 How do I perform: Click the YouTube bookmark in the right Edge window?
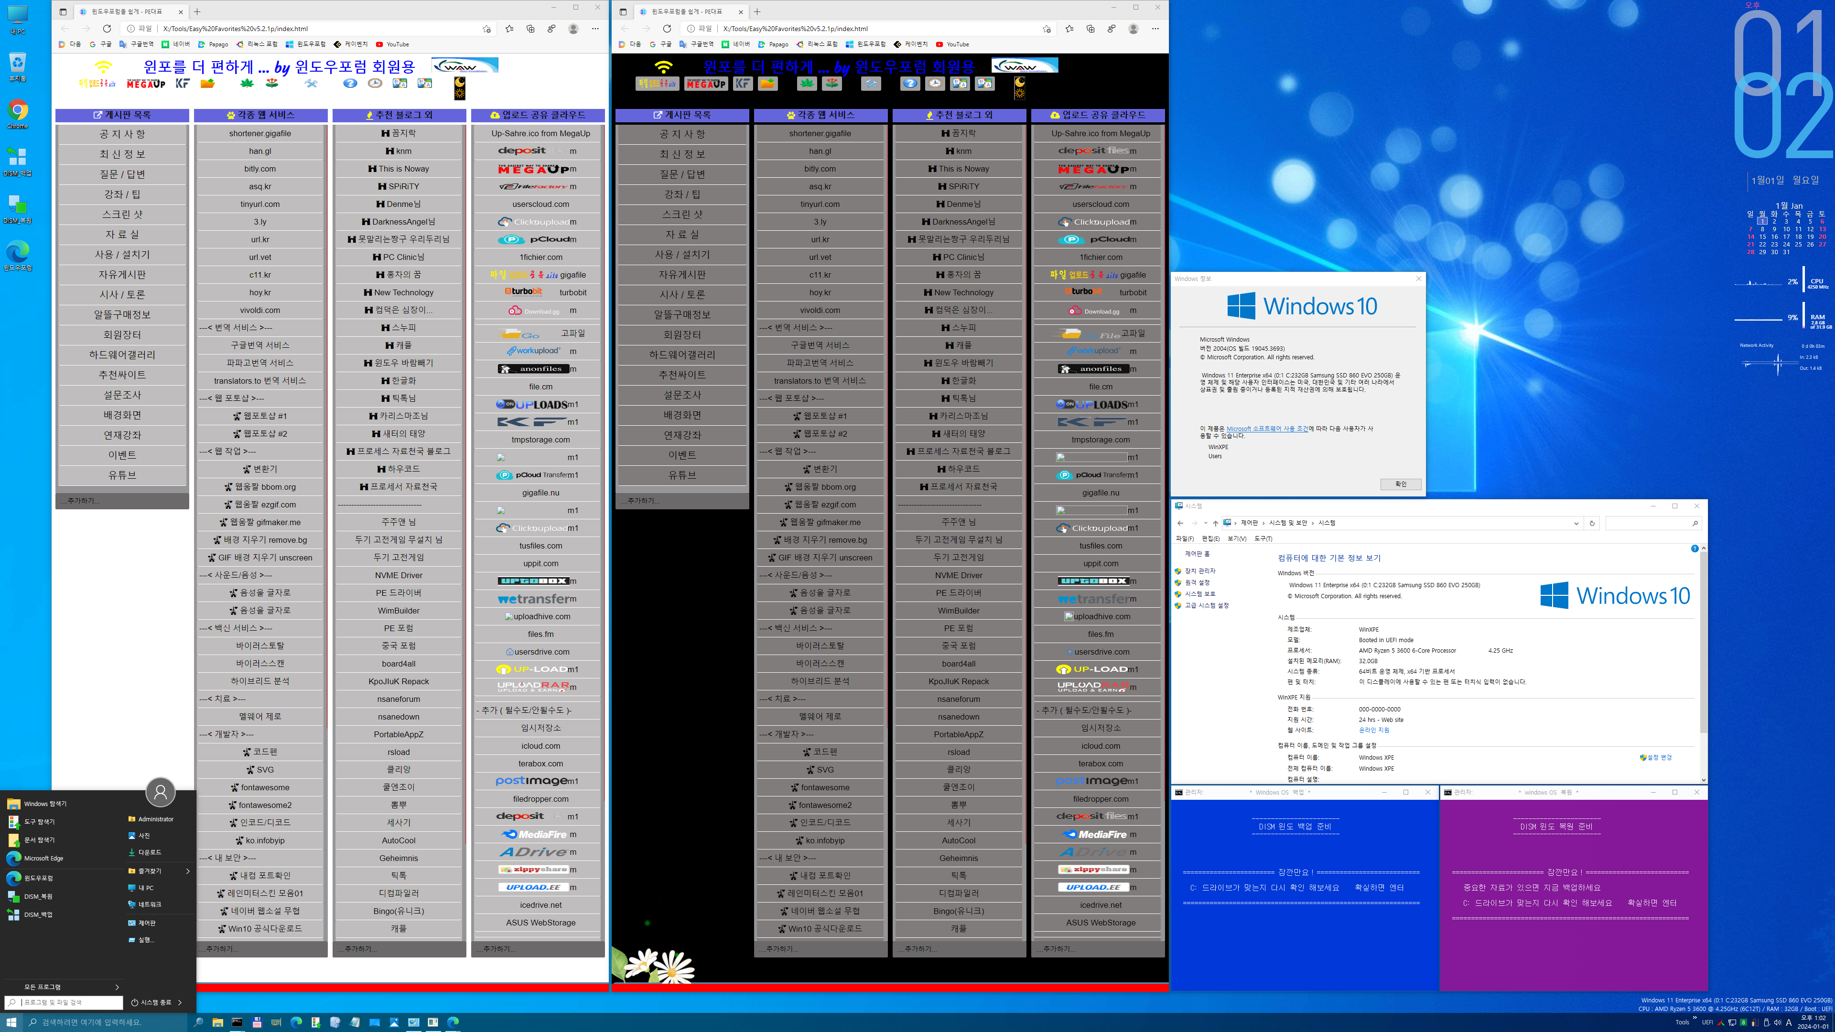[952, 44]
